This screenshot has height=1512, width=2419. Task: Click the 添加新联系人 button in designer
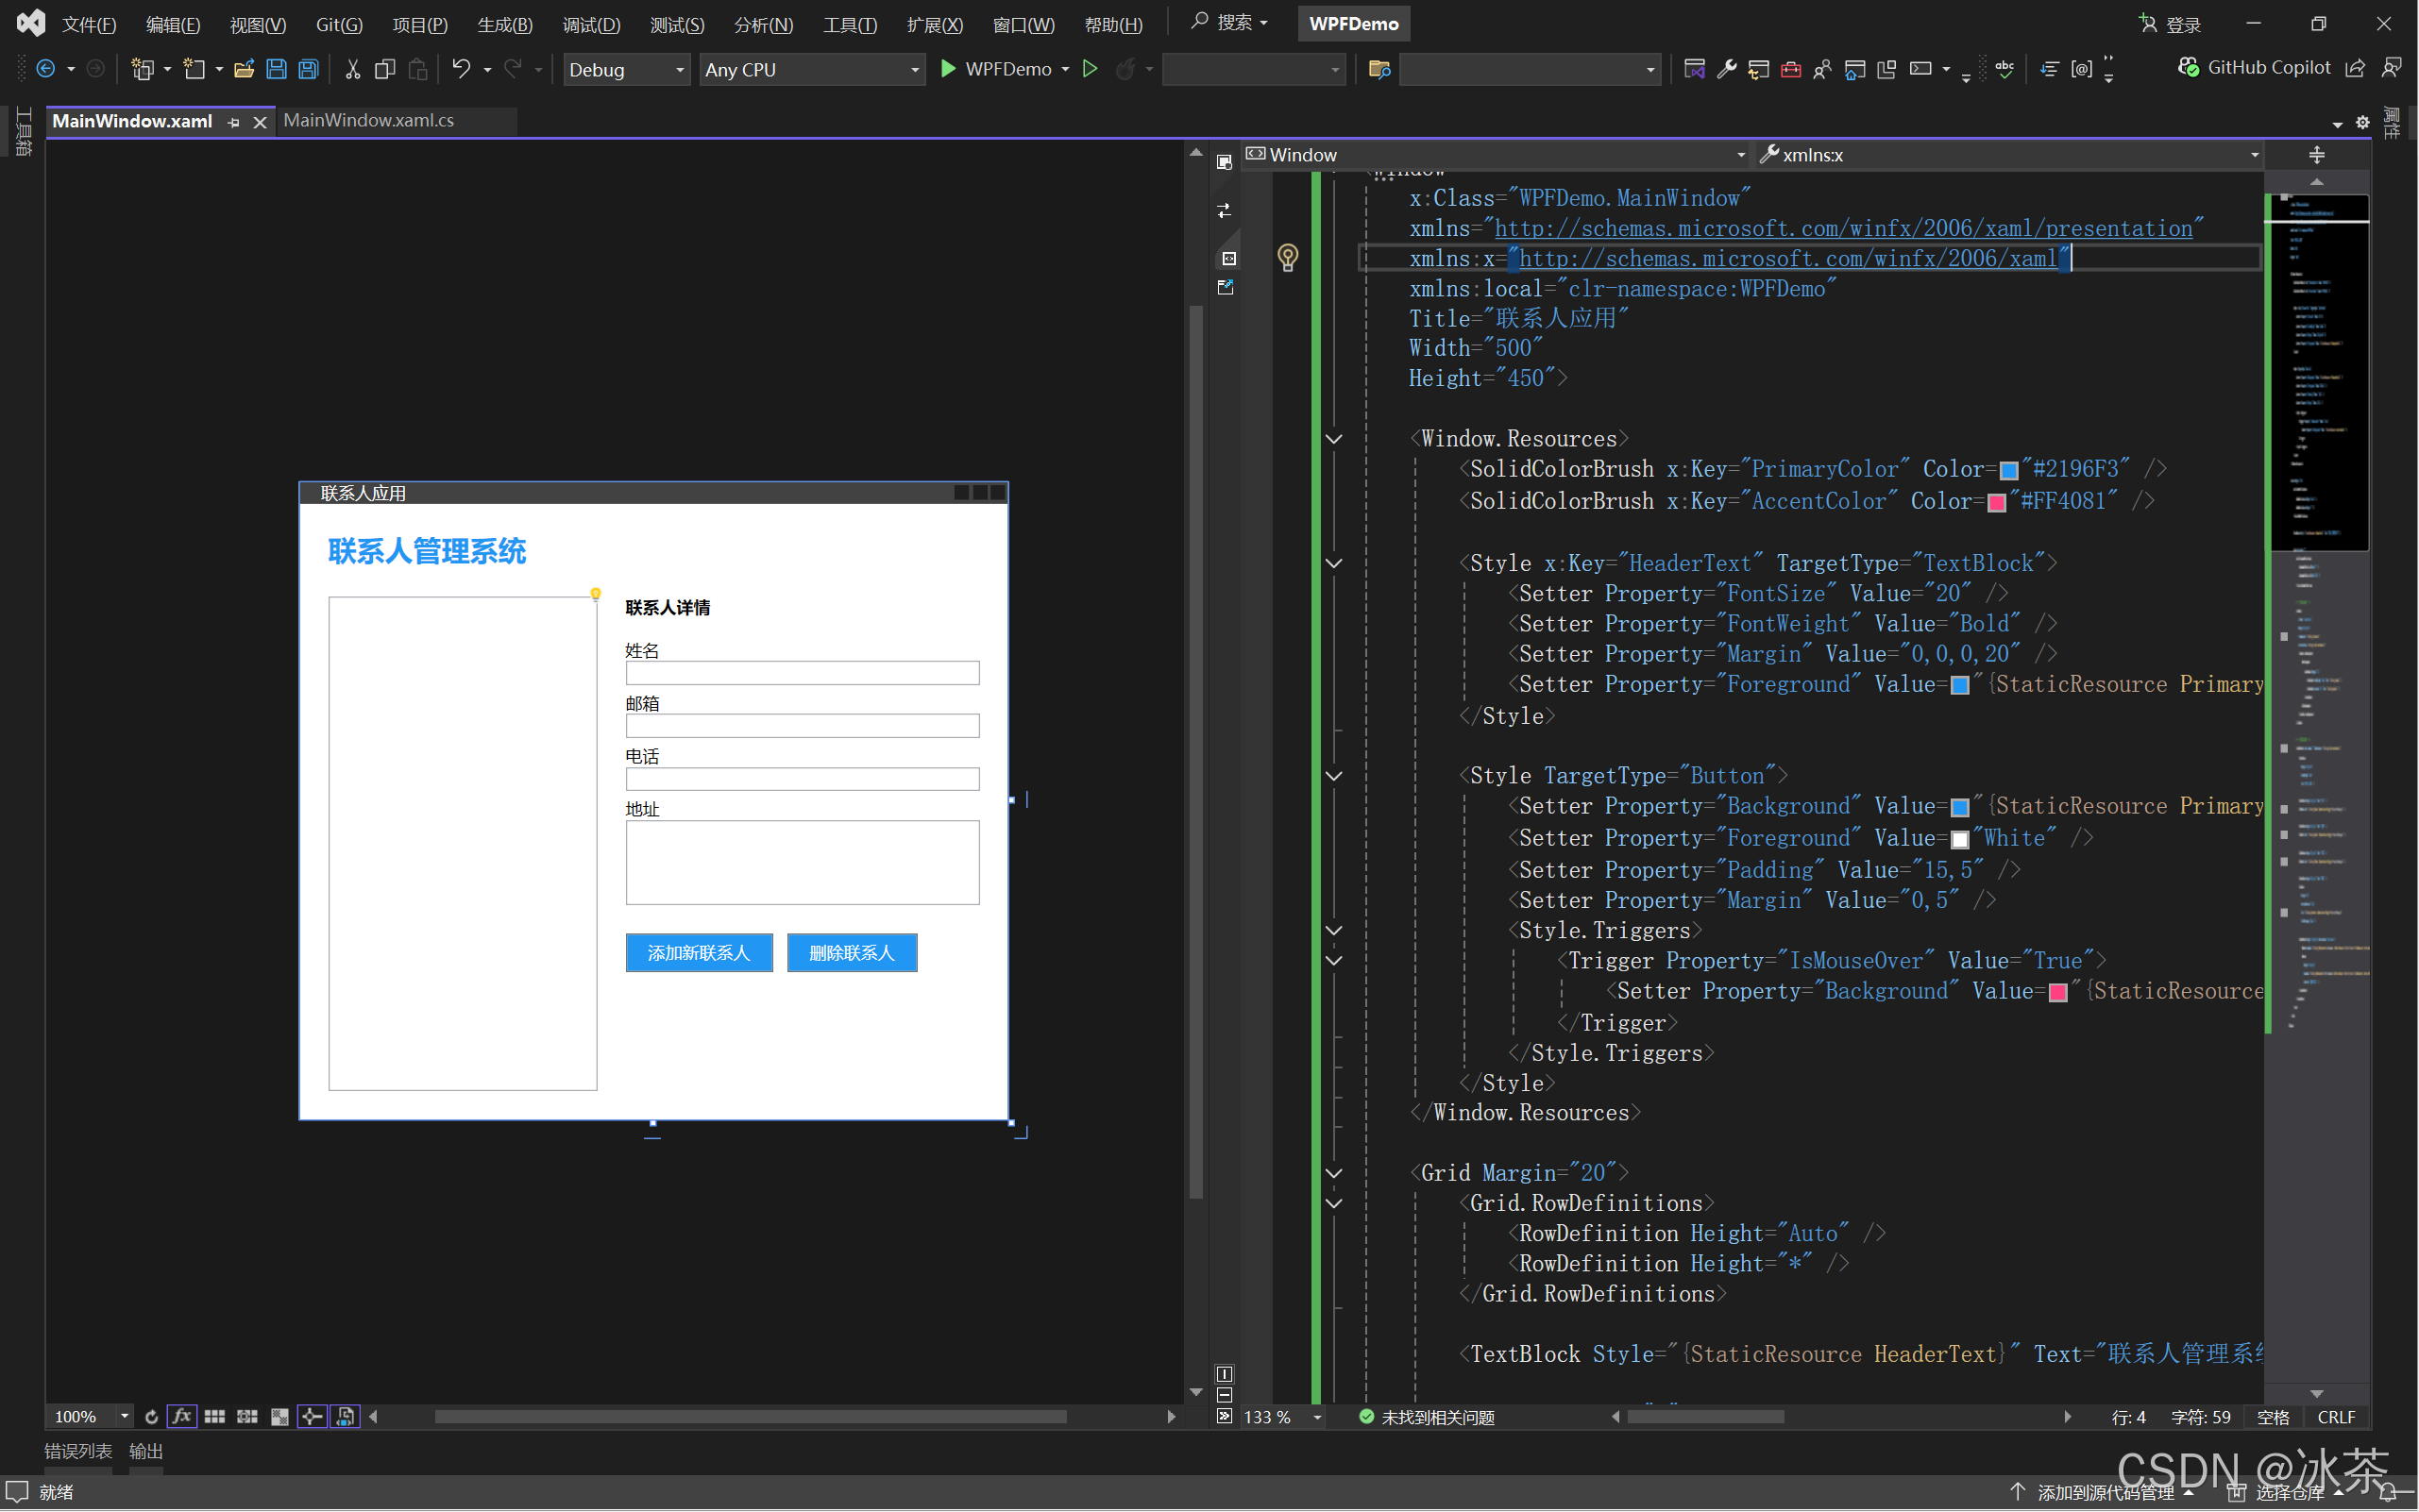point(699,953)
